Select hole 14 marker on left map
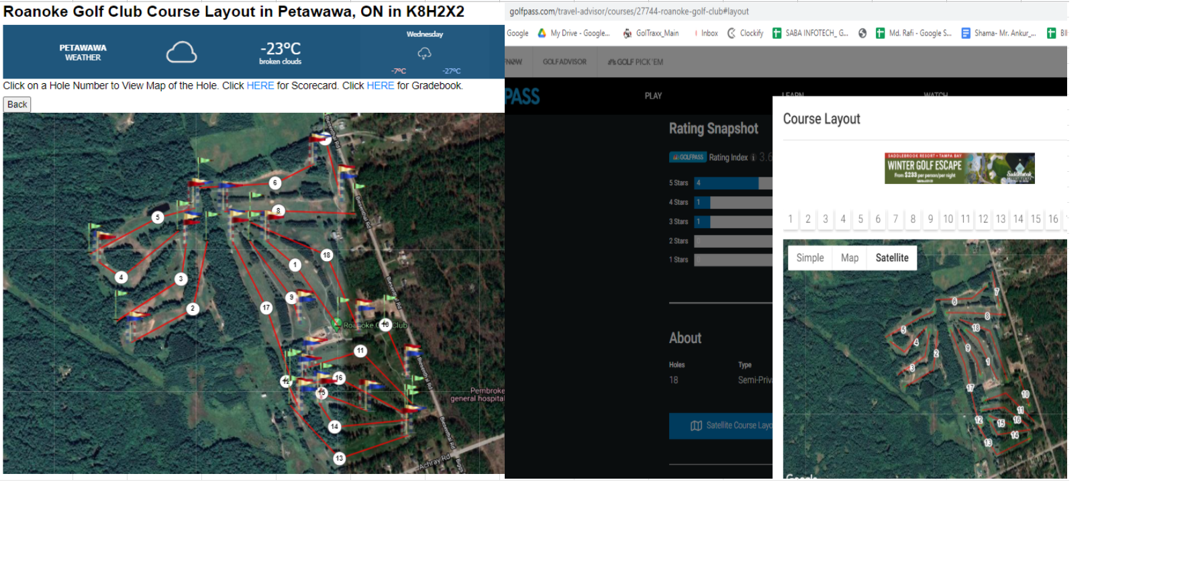Screen dimensions: 1196x574 (335, 426)
